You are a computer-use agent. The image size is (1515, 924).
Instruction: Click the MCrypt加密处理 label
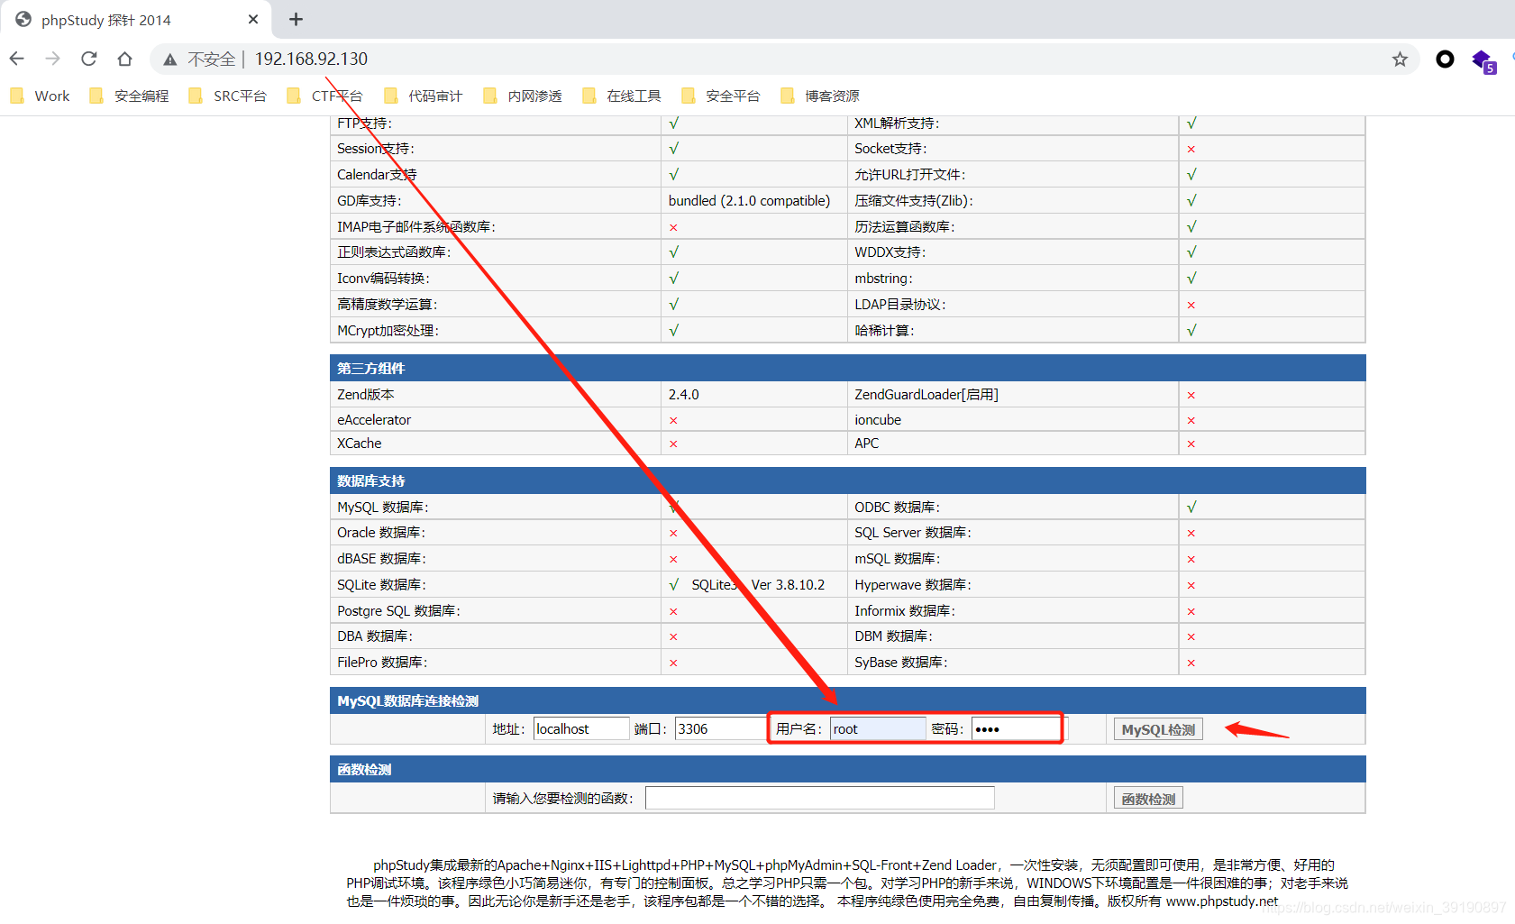tap(388, 330)
